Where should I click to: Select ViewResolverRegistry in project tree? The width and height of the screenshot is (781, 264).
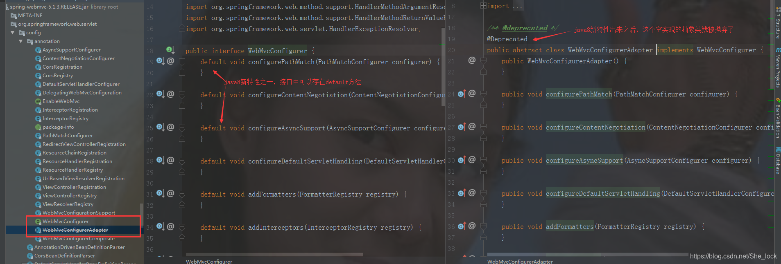(68, 204)
